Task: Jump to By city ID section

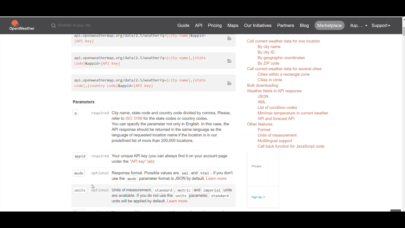Action: pyautogui.click(x=266, y=52)
